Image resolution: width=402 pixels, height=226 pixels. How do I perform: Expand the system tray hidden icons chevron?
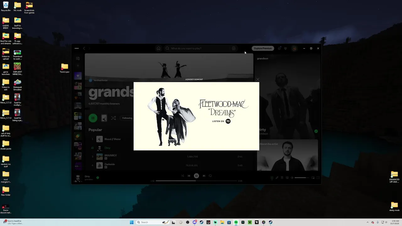(368, 222)
